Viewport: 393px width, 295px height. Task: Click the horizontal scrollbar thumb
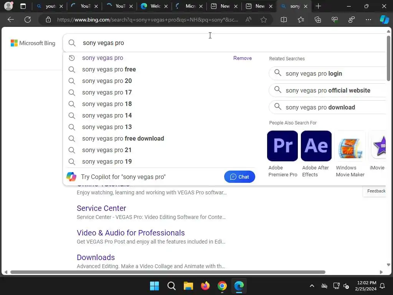pyautogui.click(x=168, y=272)
